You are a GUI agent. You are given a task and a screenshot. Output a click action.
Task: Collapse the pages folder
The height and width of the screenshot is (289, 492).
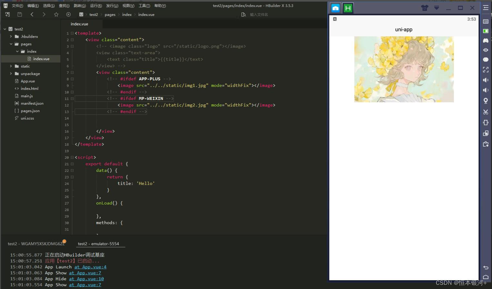tap(11, 44)
